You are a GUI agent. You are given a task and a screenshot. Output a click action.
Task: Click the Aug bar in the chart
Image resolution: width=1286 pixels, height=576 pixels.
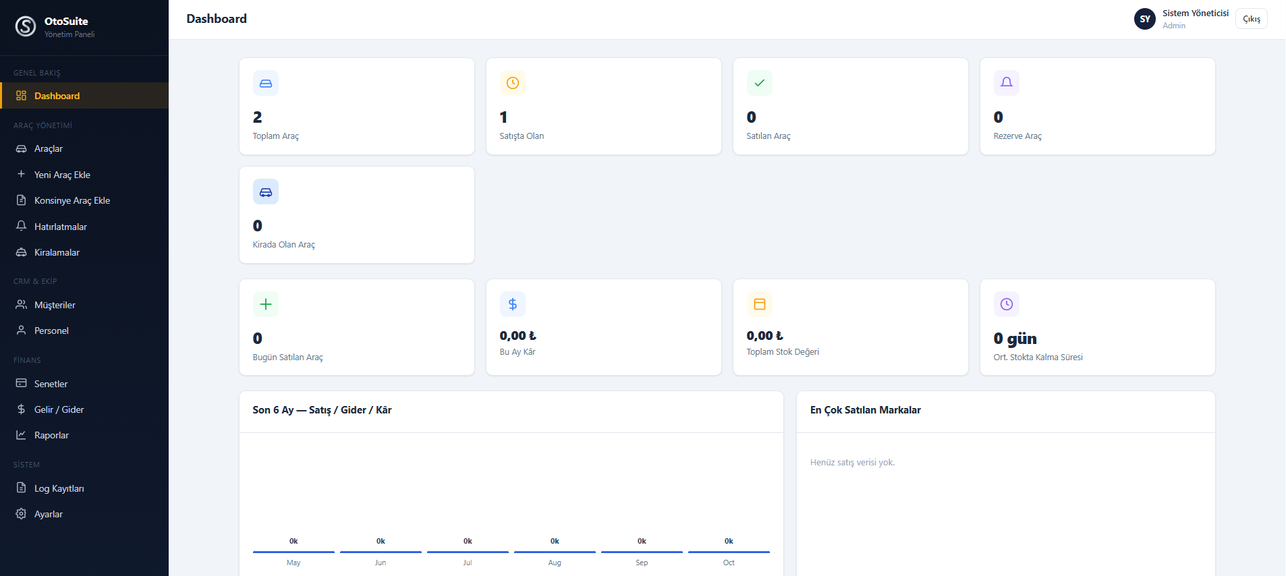coord(555,552)
